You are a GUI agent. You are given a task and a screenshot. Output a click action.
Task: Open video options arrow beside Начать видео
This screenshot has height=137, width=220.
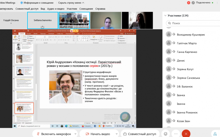[116, 134]
